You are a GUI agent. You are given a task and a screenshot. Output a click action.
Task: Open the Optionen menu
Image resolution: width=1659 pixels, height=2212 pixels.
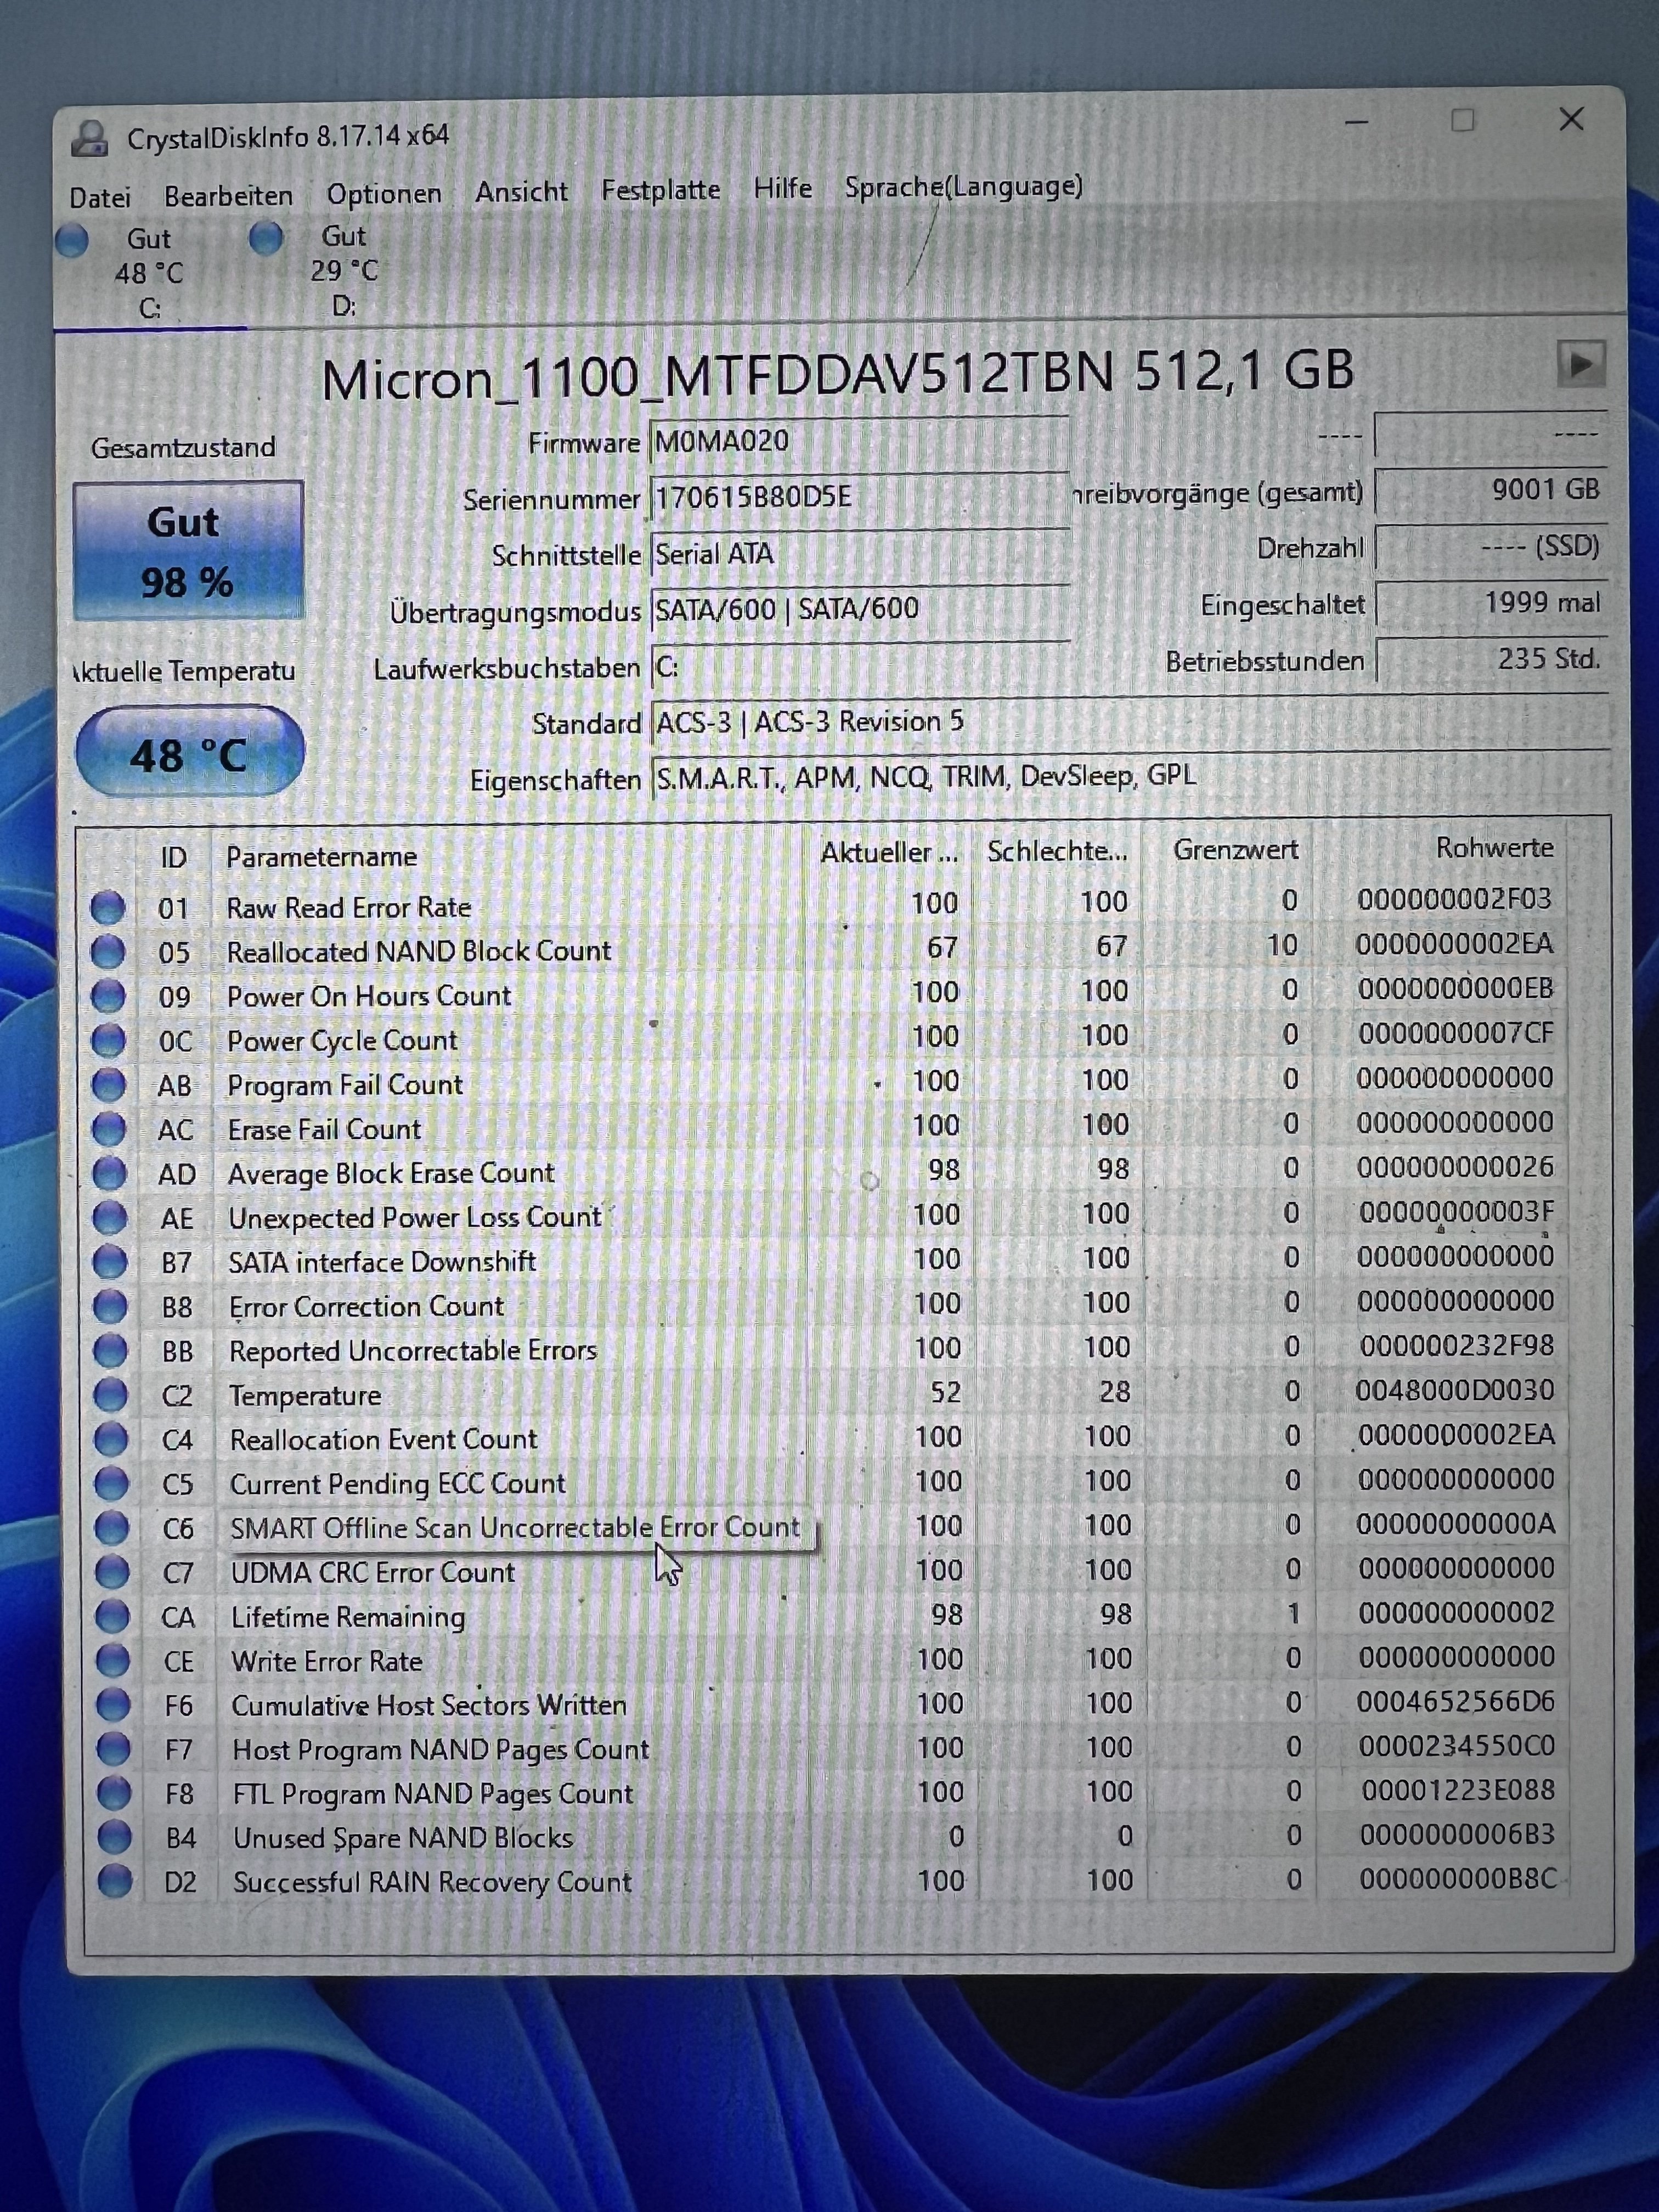(x=384, y=194)
